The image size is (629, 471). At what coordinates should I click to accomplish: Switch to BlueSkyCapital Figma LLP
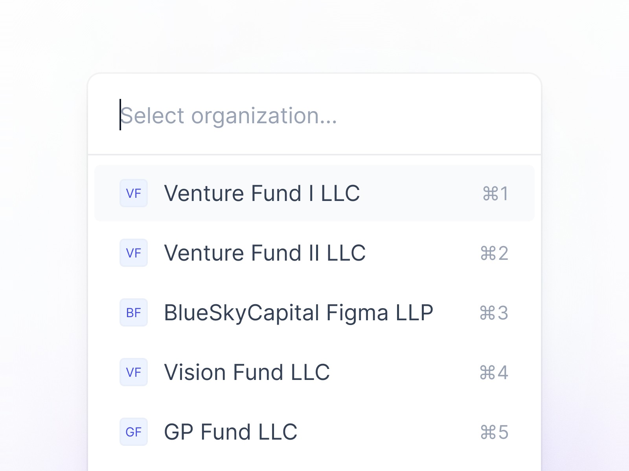(x=298, y=312)
